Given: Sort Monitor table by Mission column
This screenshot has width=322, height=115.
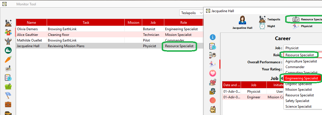Looking at the screenshot, I should point(133,23).
